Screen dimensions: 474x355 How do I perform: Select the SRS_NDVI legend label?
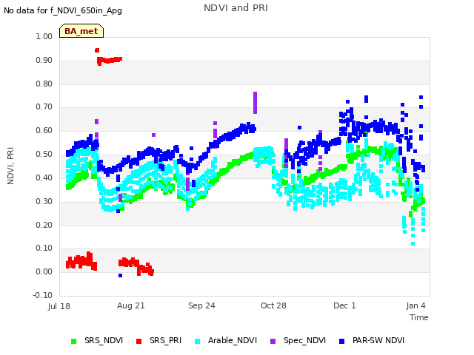coord(104,340)
